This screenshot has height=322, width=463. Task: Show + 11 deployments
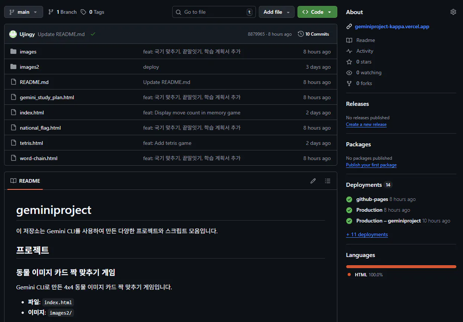(x=367, y=234)
